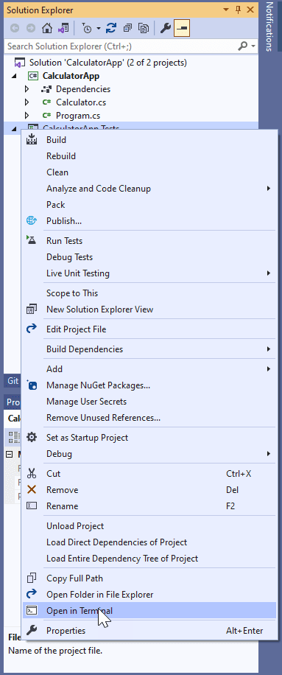Viewport: 282px width, 675px height.
Task: Open the Pending Changes Filter dropdown arrow
Action: tap(99, 29)
